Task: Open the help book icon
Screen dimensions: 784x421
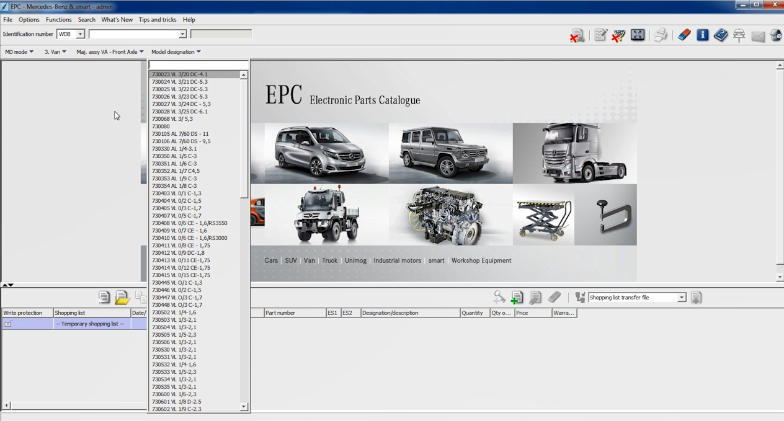Action: (720, 35)
